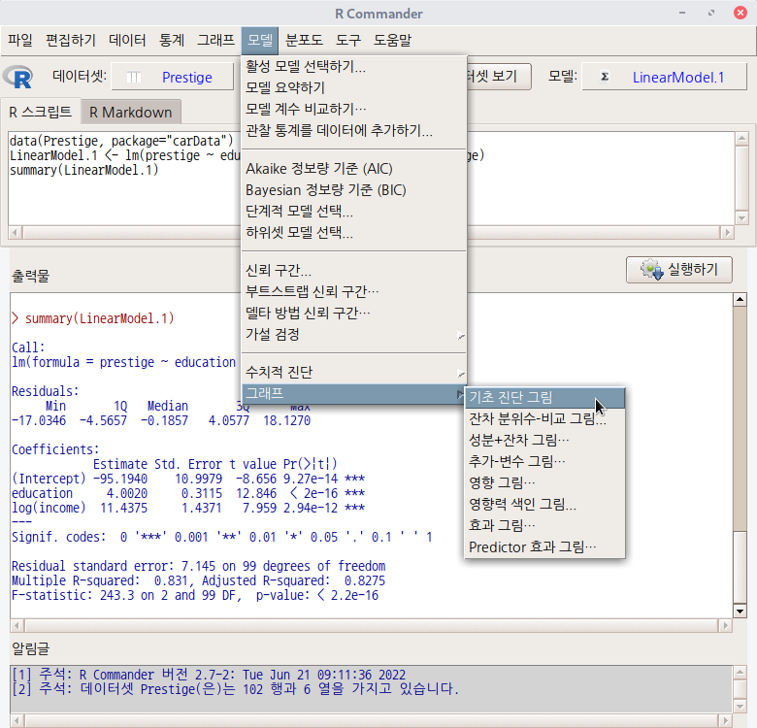Select 영향력 색인 그림
The width and height of the screenshot is (757, 728).
point(544,504)
